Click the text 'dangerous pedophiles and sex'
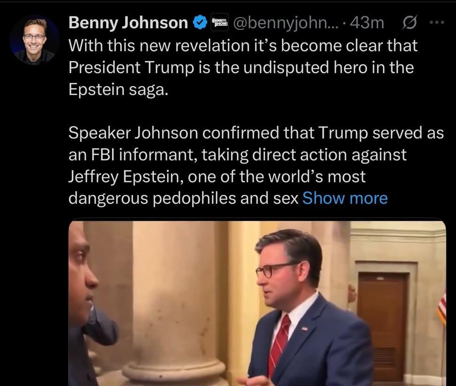 pos(183,199)
